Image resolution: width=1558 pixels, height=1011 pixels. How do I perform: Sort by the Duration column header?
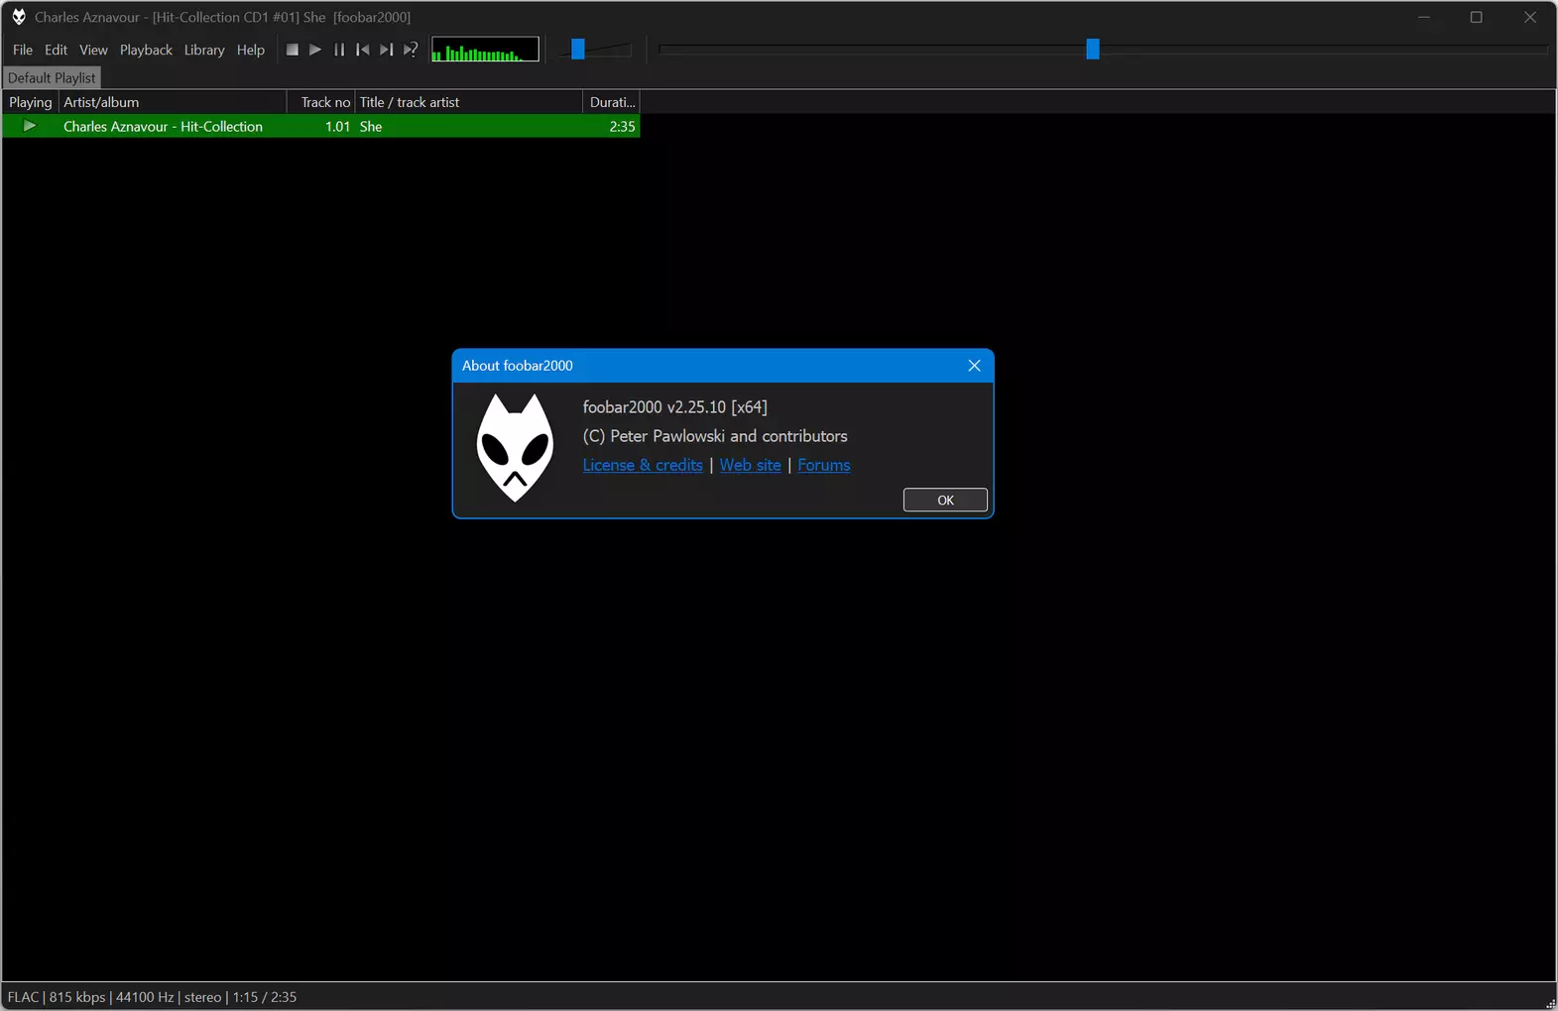tap(611, 102)
